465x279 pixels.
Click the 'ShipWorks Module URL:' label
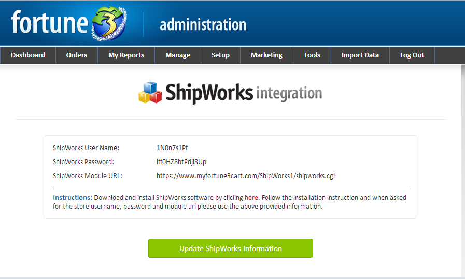click(88, 175)
